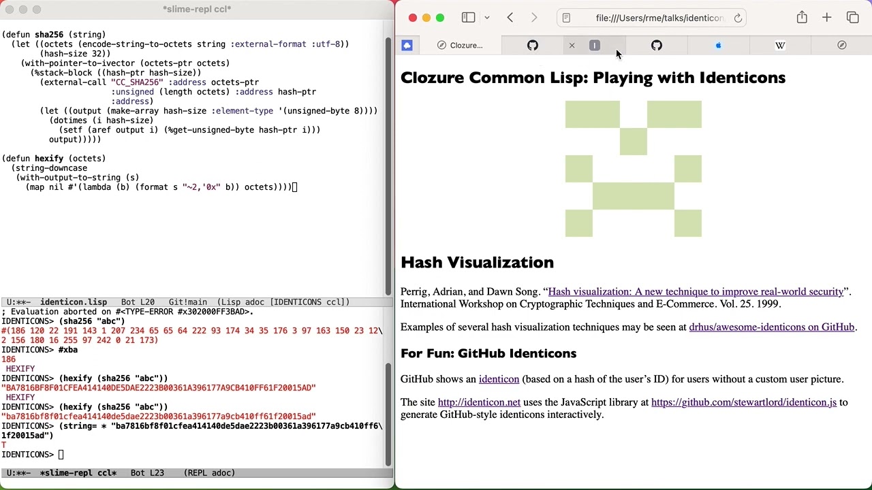Open a new Safari tab

coord(826,18)
